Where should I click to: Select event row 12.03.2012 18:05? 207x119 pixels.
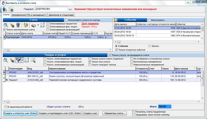pyautogui.click(x=157, y=28)
